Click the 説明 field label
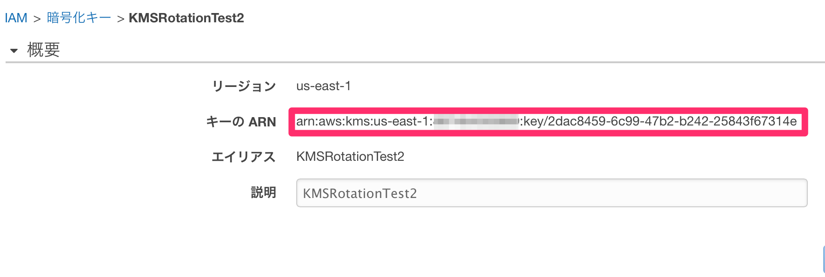This screenshot has width=825, height=277. click(264, 193)
